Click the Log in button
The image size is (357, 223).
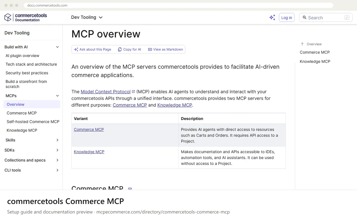tap(286, 18)
